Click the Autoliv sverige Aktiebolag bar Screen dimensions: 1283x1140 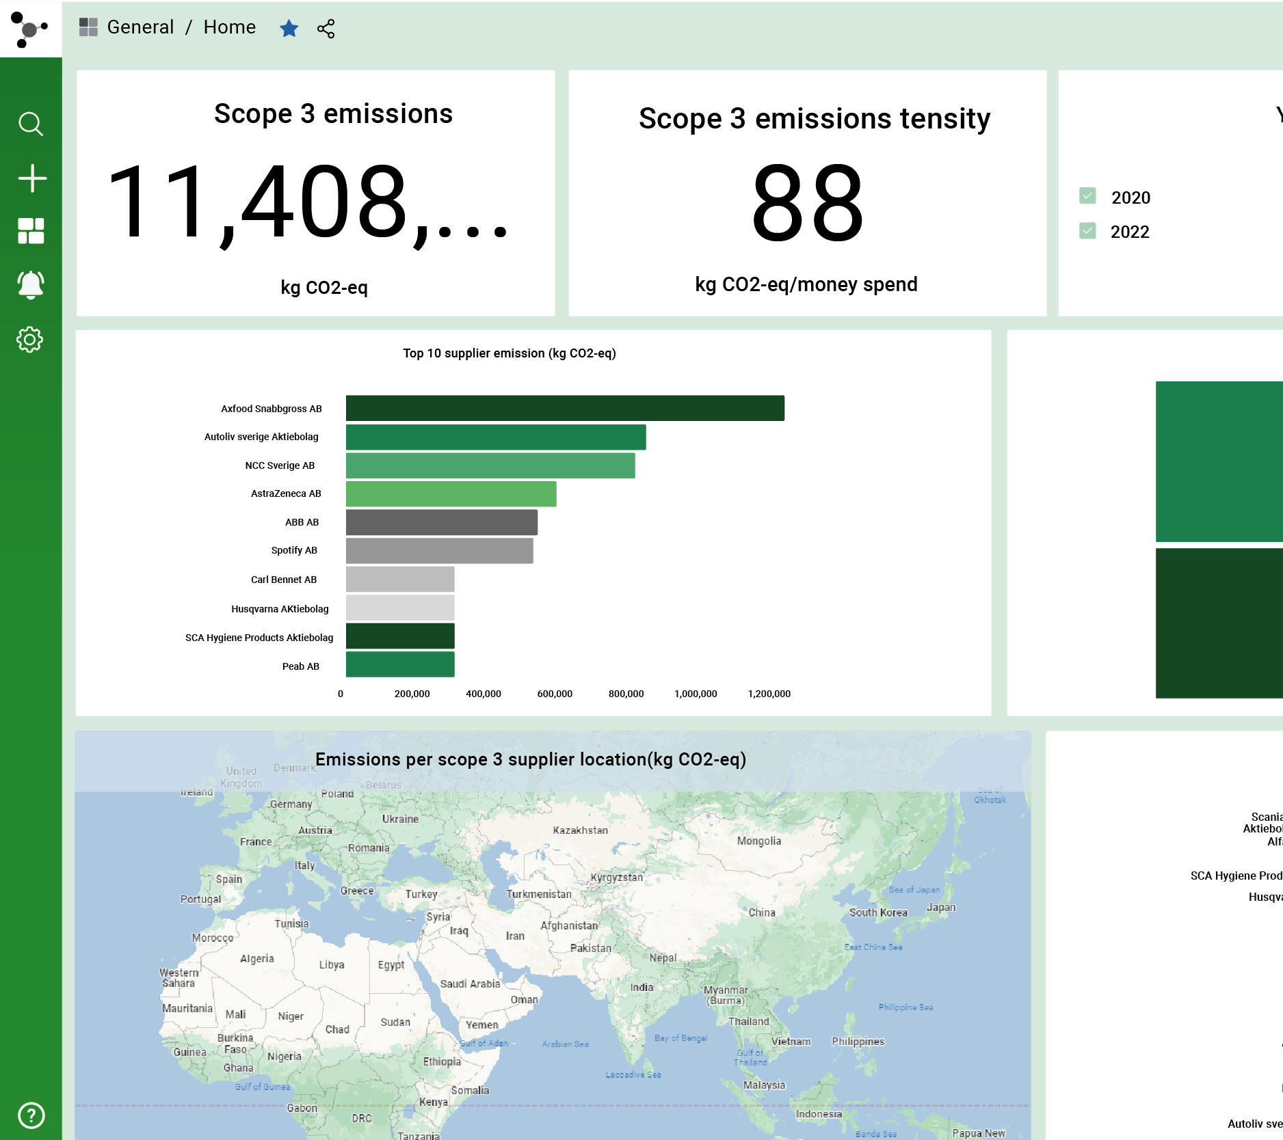pyautogui.click(x=496, y=437)
